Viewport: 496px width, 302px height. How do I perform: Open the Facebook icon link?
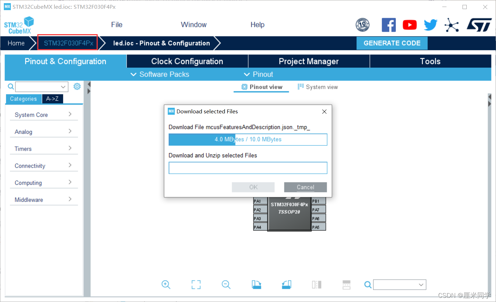point(389,25)
